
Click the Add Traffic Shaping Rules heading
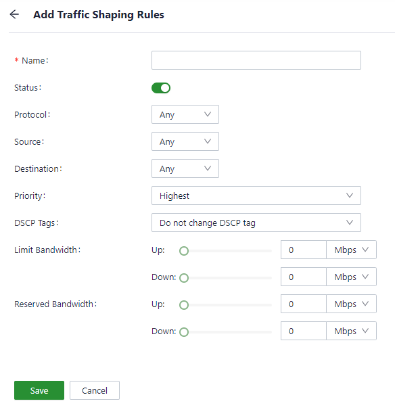coord(99,15)
